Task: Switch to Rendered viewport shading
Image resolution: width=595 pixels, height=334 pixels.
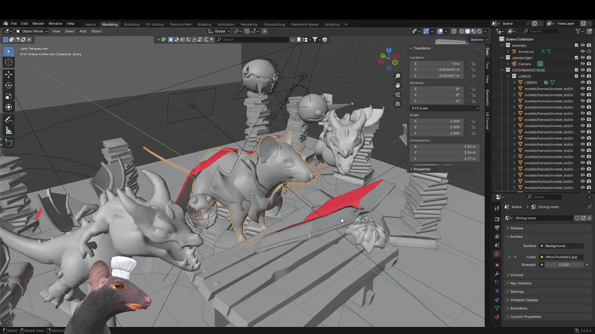Action: (x=479, y=31)
